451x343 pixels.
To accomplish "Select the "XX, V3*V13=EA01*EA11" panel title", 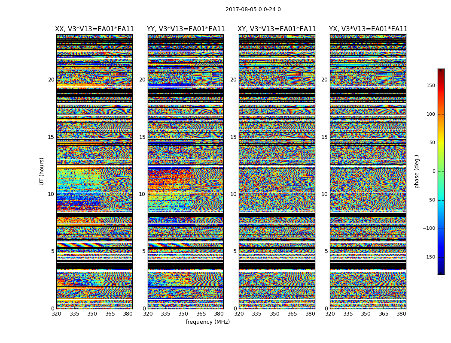I will pos(94,29).
